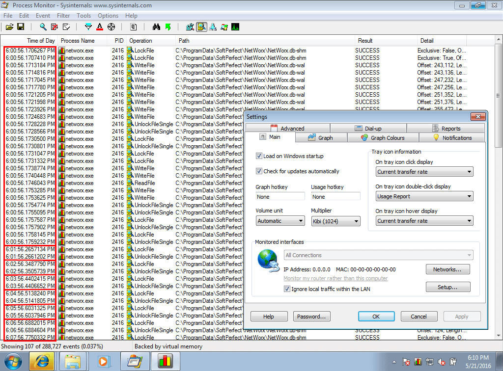Open the Help menu in Process Monitor
The image size is (503, 371).
pos(131,16)
